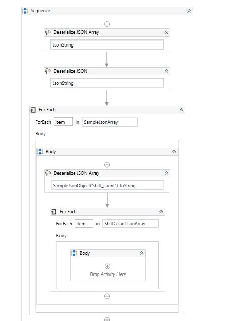Click the Drop Activity Here placeholder
236x321 pixels.
[108, 274]
